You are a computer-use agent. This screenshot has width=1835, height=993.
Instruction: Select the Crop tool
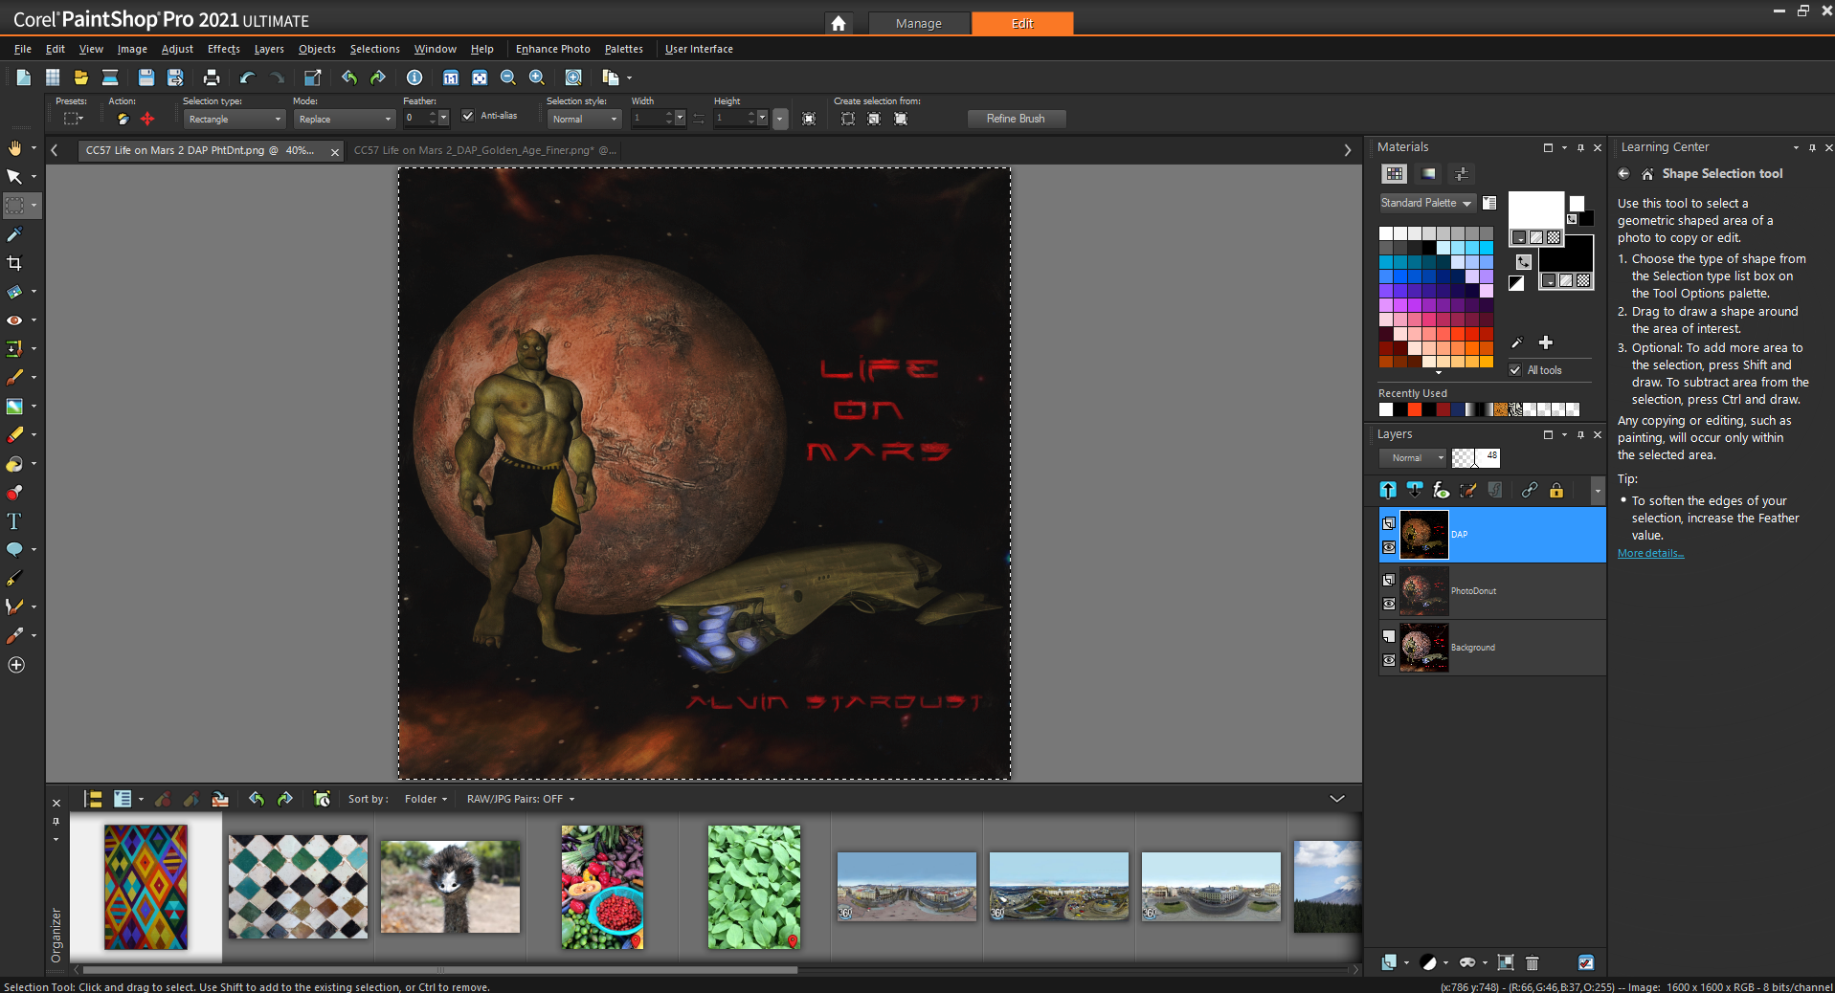pos(14,263)
